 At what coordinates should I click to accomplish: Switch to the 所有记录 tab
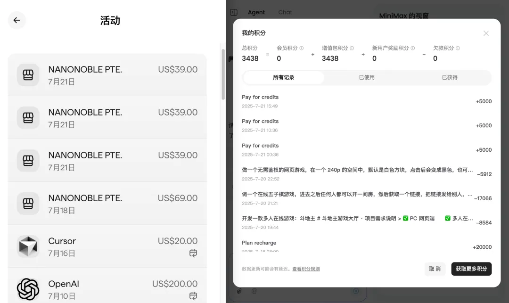[283, 78]
